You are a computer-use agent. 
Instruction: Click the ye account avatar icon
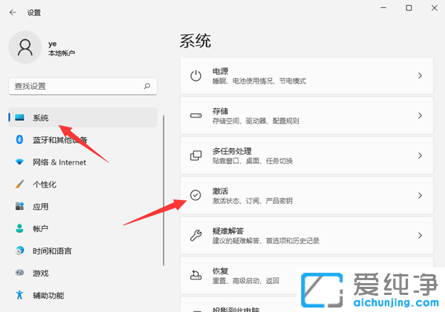25,48
